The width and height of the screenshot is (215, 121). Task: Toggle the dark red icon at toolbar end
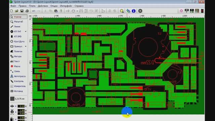[x=202, y=11]
